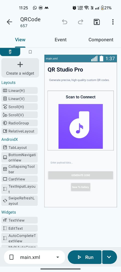
Task: Pick the Scroll(V) layout widget
Action: (x=19, y=115)
